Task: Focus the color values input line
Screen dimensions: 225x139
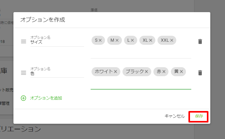Action: point(141,83)
